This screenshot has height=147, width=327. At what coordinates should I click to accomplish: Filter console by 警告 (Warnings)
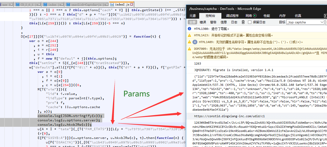213,22
